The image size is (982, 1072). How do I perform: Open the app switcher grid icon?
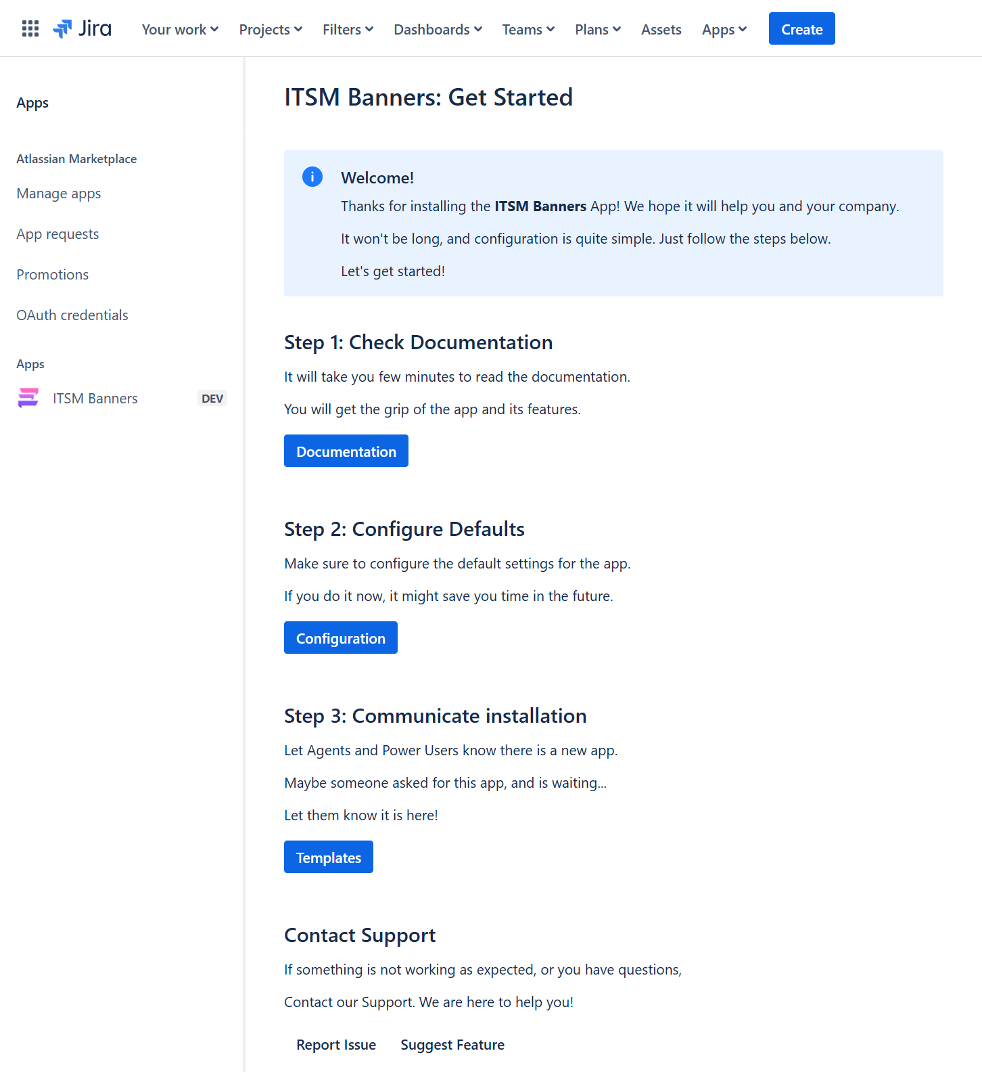pos(30,28)
